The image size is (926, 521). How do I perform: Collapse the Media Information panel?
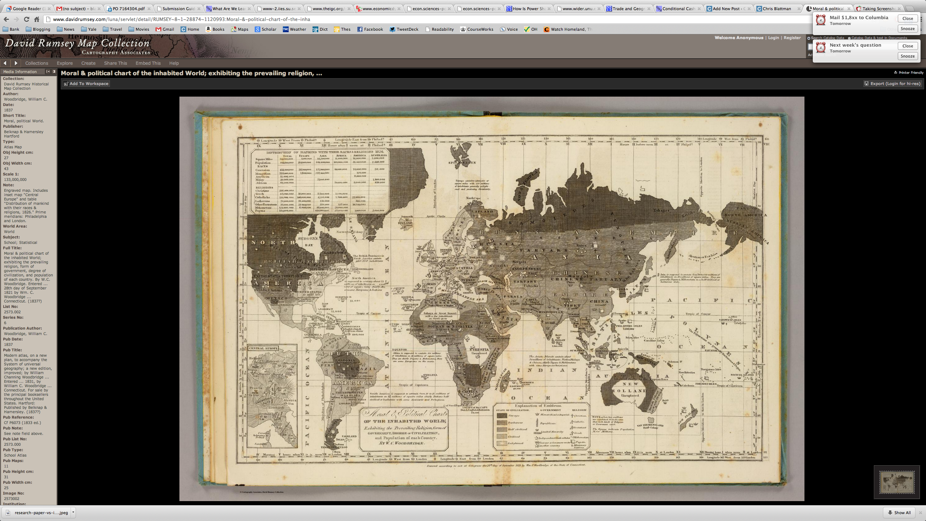(48, 72)
